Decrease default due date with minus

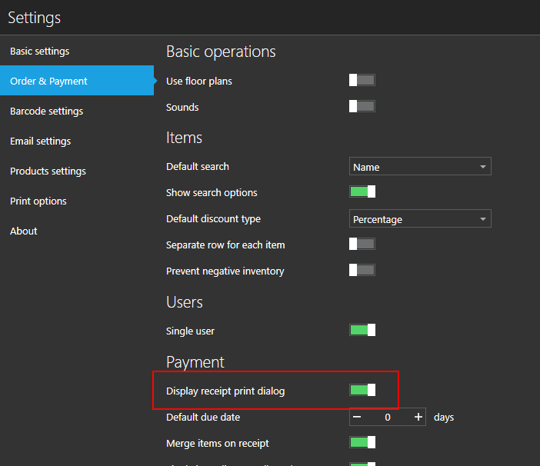pyautogui.click(x=358, y=417)
